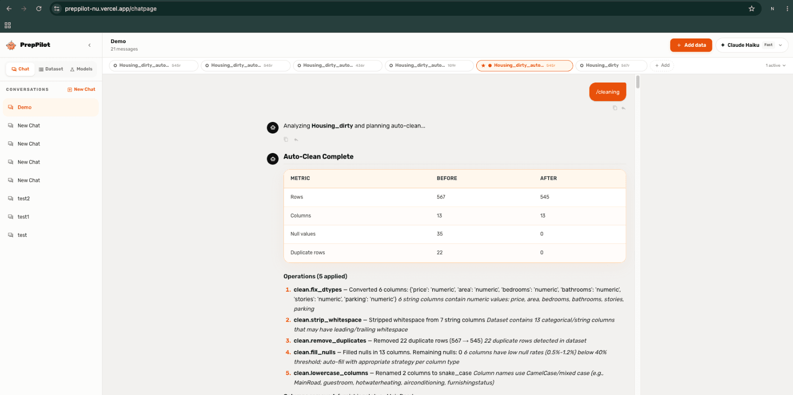
Task: Click the Null values metric cell
Action: click(303, 234)
